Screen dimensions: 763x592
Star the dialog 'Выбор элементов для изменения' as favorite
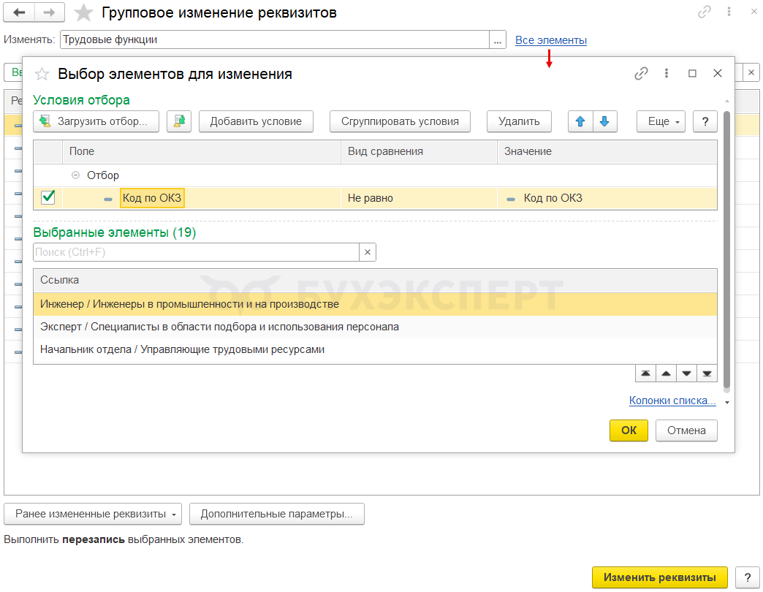point(42,74)
